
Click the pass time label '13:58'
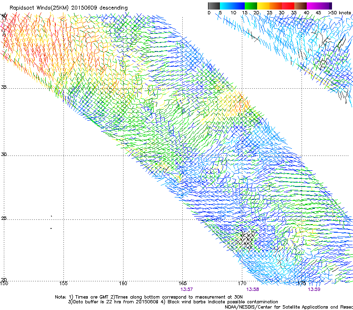click(x=252, y=289)
